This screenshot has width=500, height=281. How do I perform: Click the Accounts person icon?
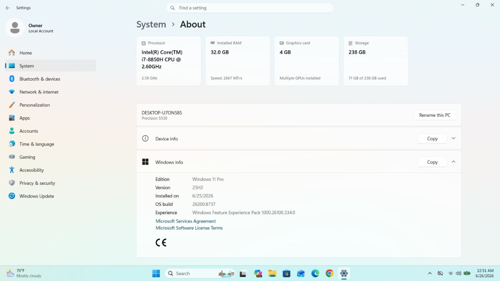pos(12,131)
